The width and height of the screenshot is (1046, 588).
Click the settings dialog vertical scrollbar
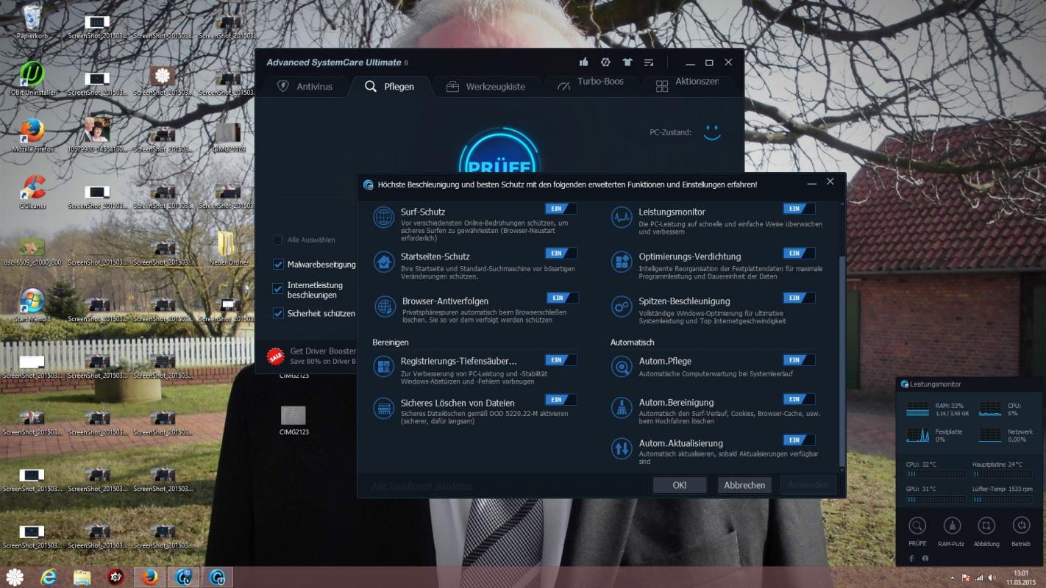[x=842, y=361]
